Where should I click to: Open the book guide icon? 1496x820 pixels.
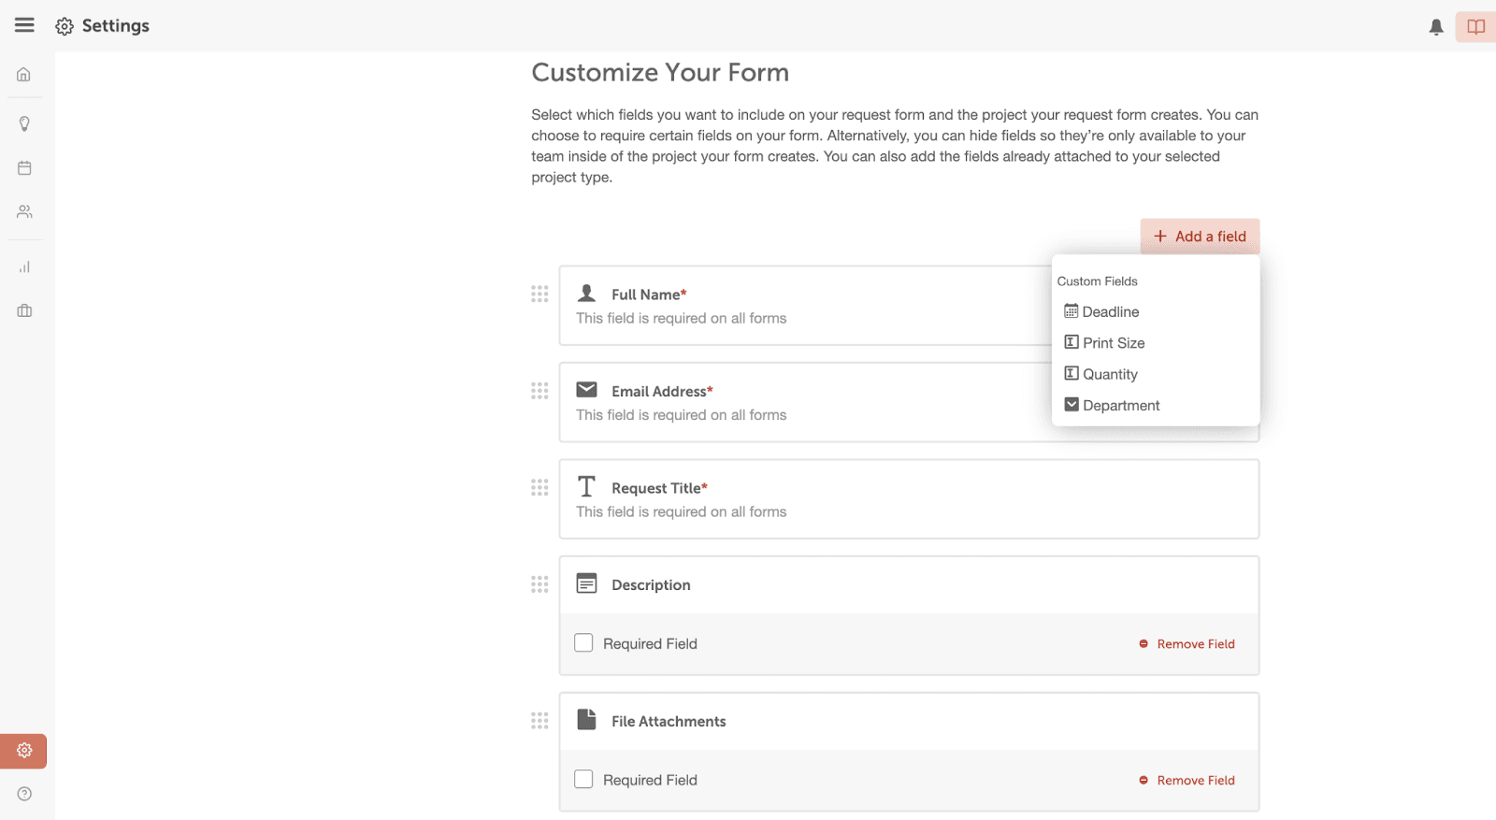pyautogui.click(x=1475, y=27)
